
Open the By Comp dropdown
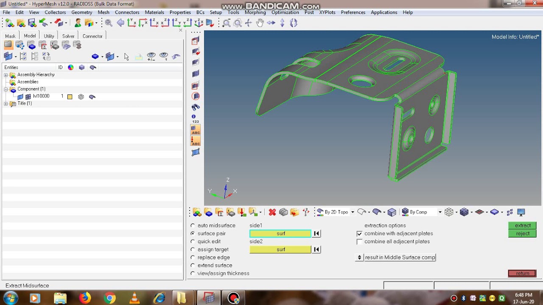(x=440, y=212)
